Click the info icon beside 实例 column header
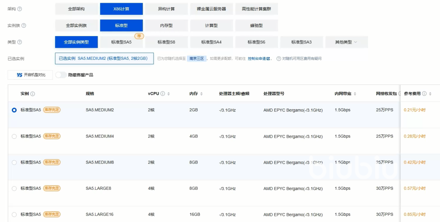Image resolution: width=440 pixels, height=222 pixels. point(33,94)
